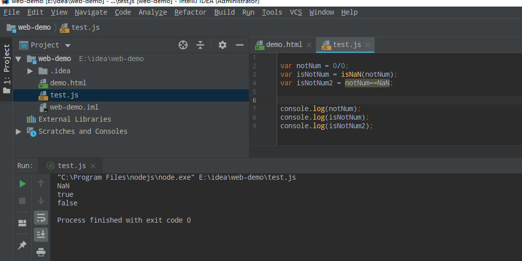
Task: Expand the .idea folder
Action: click(30, 71)
